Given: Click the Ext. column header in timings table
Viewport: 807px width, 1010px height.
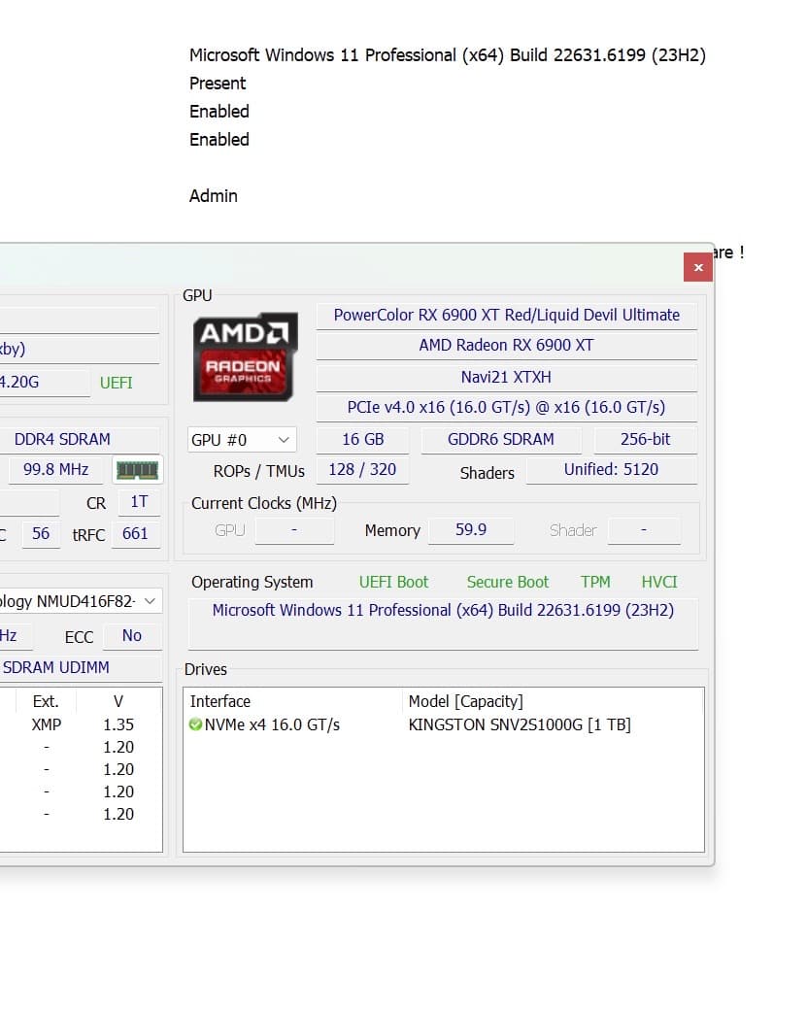Looking at the screenshot, I should pyautogui.click(x=46, y=701).
